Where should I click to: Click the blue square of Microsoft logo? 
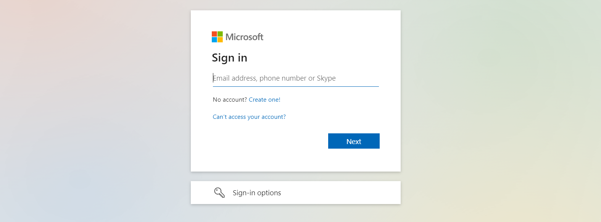pyautogui.click(x=214, y=40)
